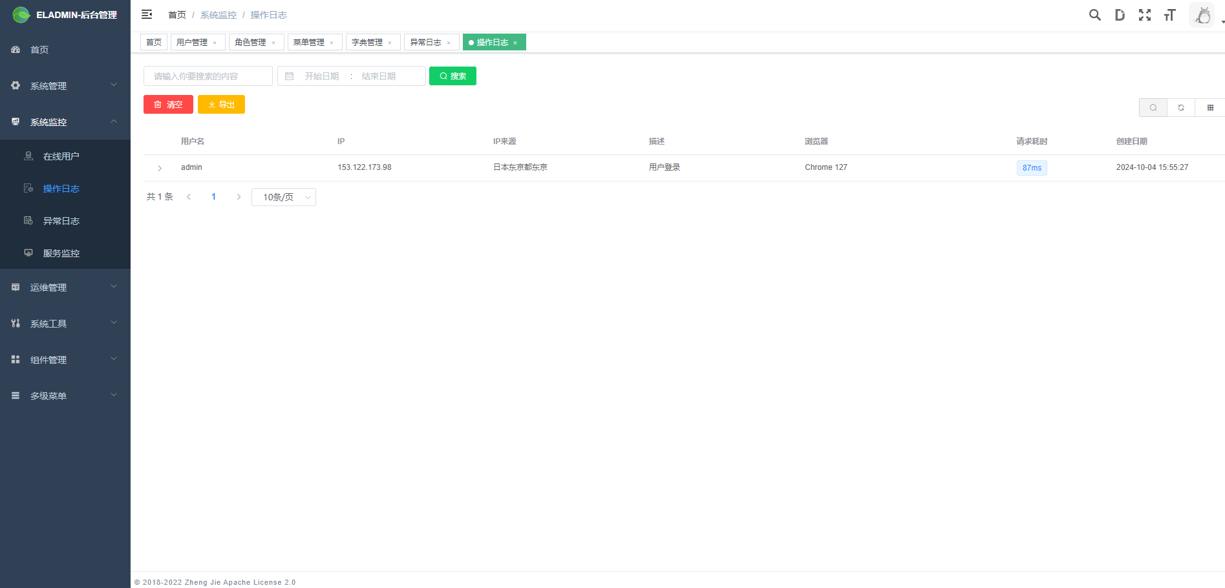The width and height of the screenshot is (1225, 588).
Task: Open global search magnifier icon
Action: tap(1094, 15)
